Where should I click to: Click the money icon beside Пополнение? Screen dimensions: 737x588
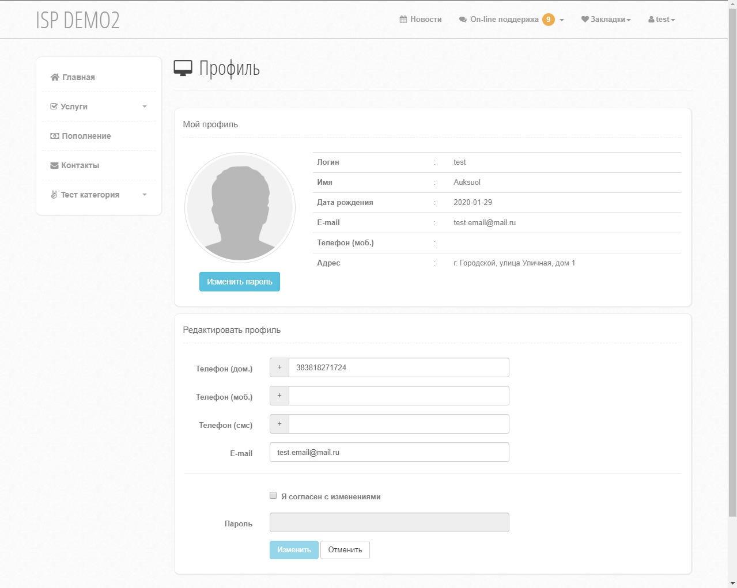tap(55, 136)
